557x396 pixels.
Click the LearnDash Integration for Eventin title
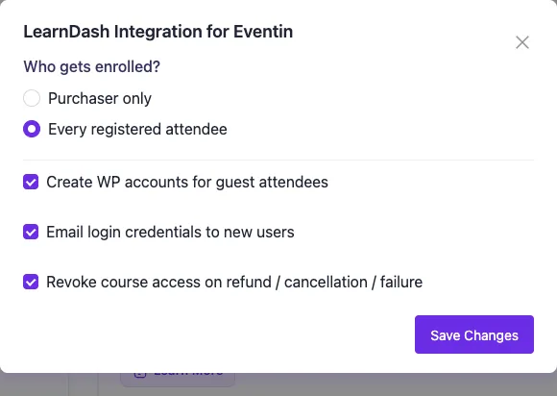coord(158,32)
